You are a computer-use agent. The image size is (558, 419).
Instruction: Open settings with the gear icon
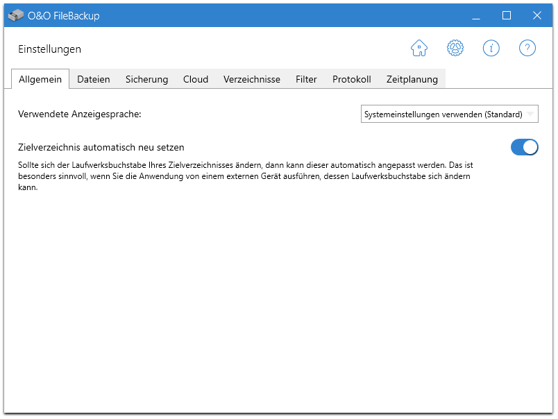[x=455, y=48]
